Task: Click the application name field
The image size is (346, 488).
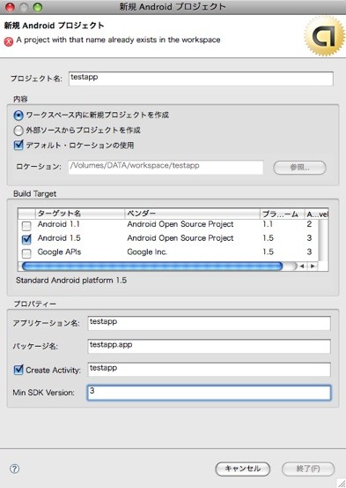Action: click(209, 323)
